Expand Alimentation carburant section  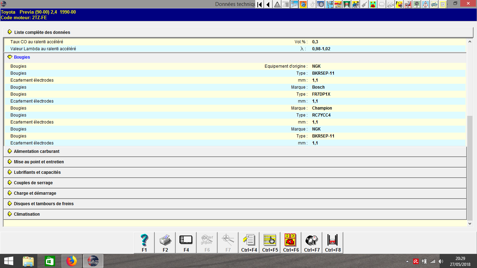click(x=235, y=151)
